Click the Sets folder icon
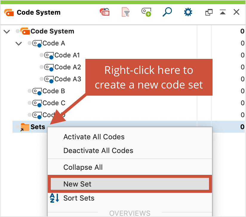This screenshot has height=217, width=246. (25, 127)
